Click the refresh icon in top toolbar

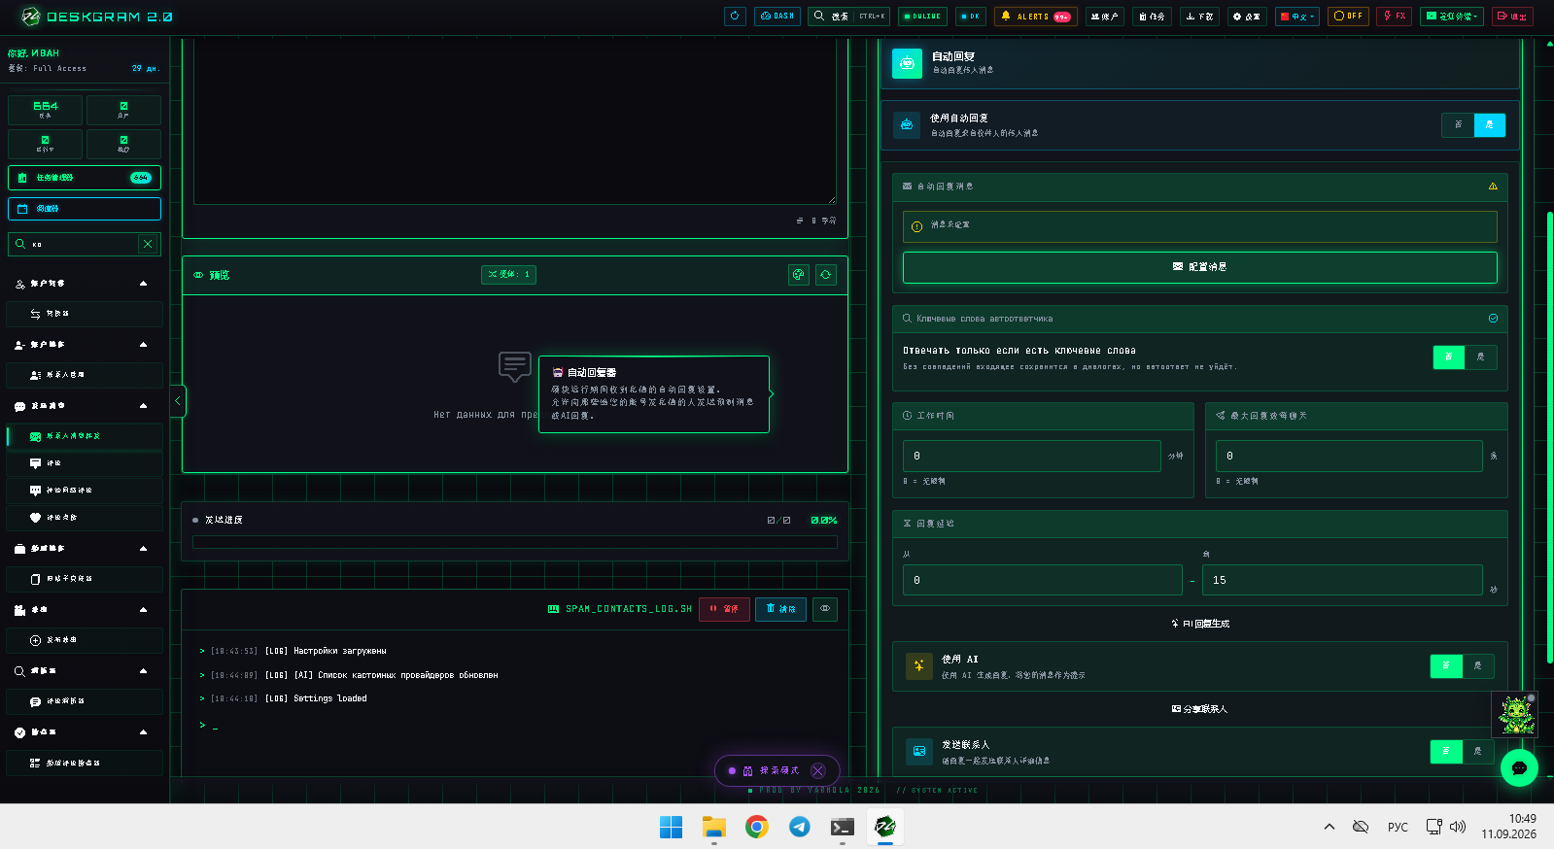tap(735, 16)
